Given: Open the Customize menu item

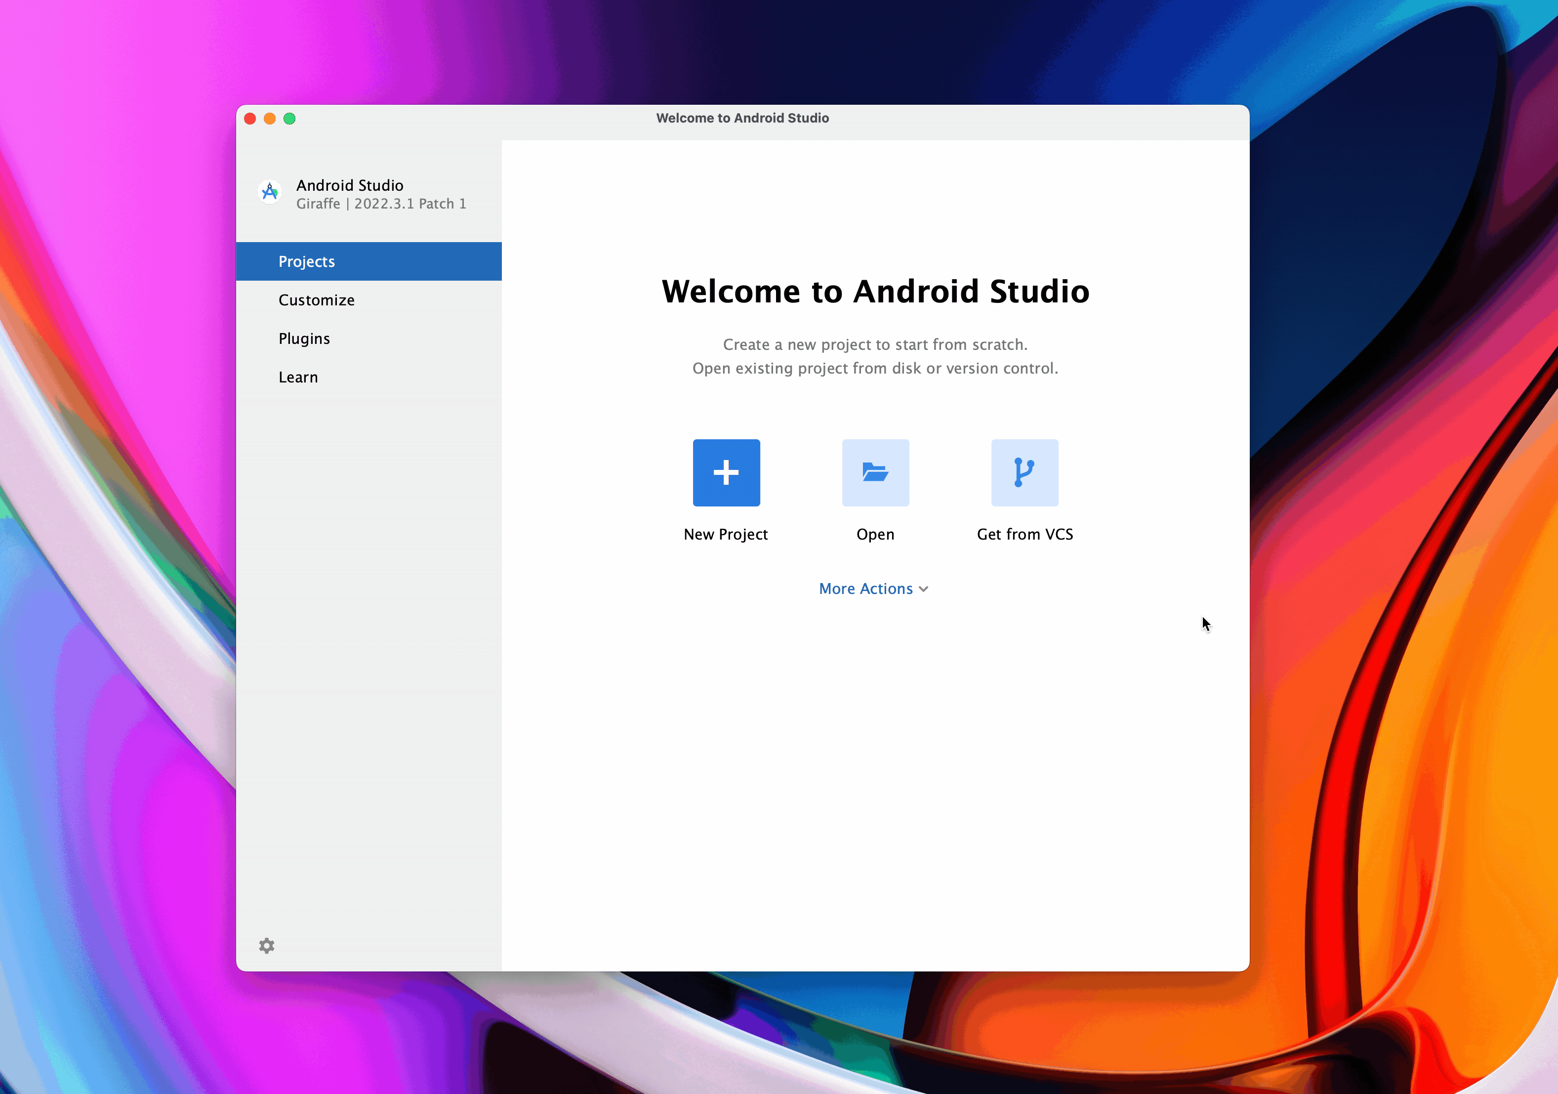Looking at the screenshot, I should pos(315,299).
